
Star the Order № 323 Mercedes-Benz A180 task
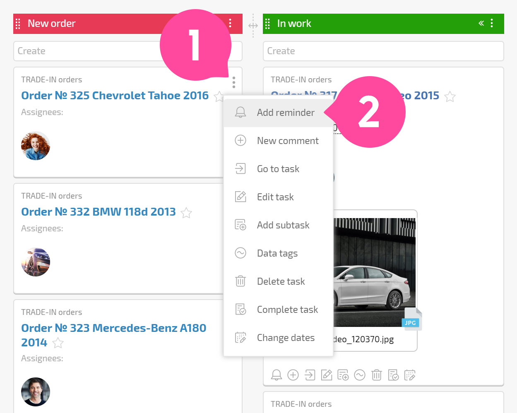(x=58, y=343)
